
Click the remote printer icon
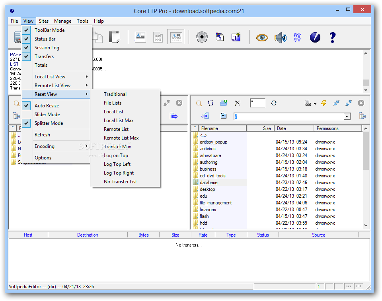pyautogui.click(x=308, y=103)
